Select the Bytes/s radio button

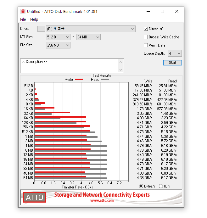tap(141, 186)
